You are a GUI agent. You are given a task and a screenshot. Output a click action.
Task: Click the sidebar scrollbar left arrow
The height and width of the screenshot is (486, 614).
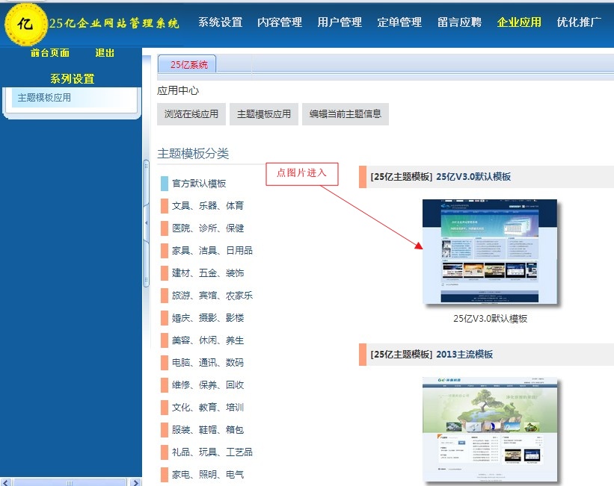click(x=5, y=482)
